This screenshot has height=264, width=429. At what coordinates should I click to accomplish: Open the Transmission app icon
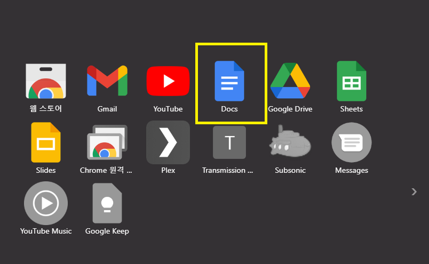[x=229, y=142]
